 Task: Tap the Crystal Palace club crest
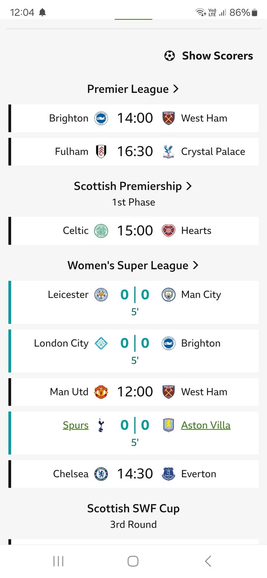point(168,152)
